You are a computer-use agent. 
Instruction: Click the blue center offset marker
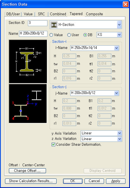click(21, 111)
